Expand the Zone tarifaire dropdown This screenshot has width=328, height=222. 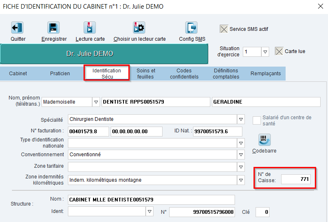point(241,167)
